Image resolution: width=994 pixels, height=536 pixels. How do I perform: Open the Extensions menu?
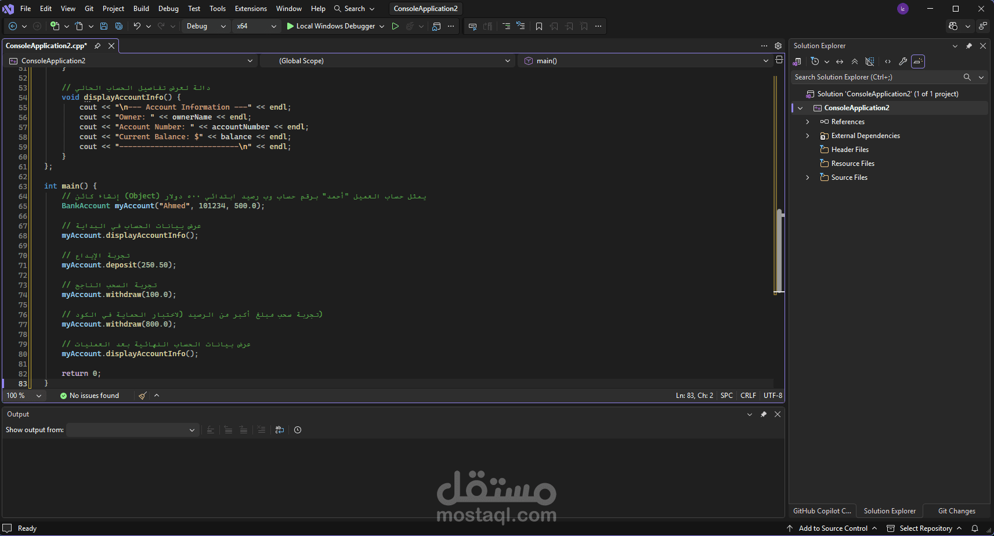click(251, 9)
